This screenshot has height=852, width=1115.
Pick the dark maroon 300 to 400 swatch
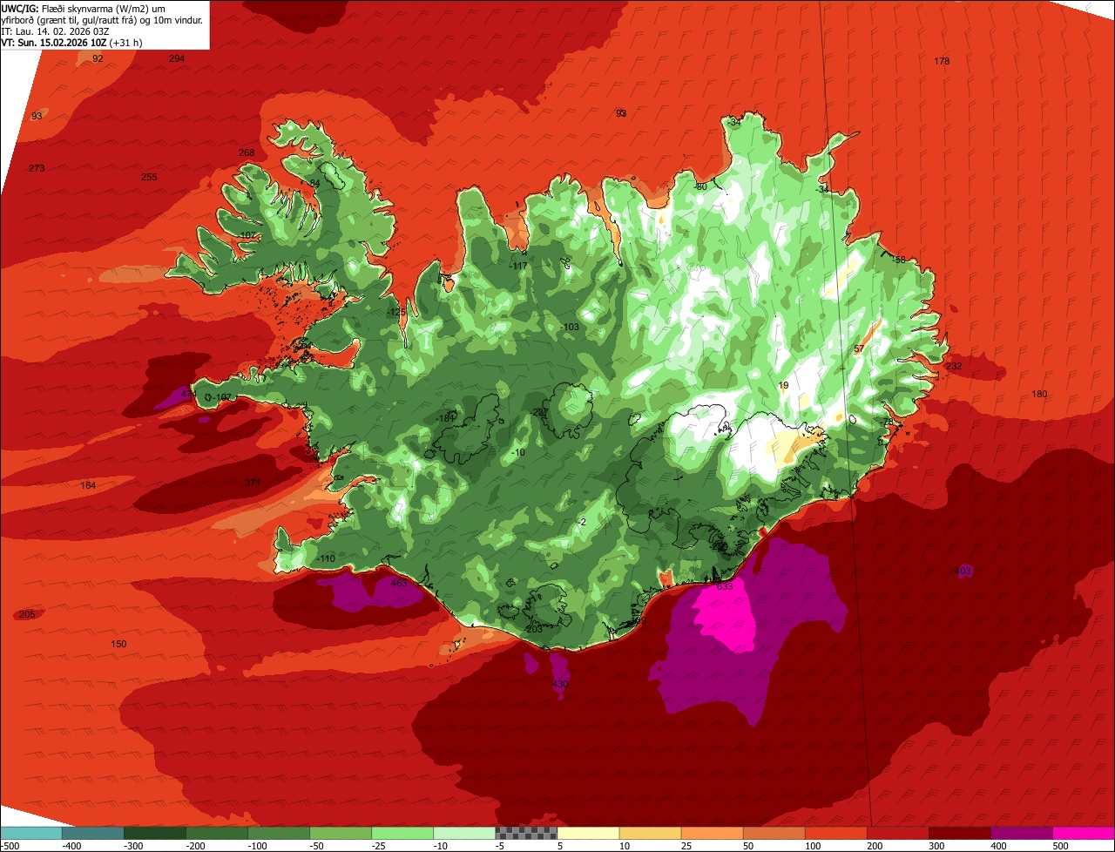coord(959,833)
